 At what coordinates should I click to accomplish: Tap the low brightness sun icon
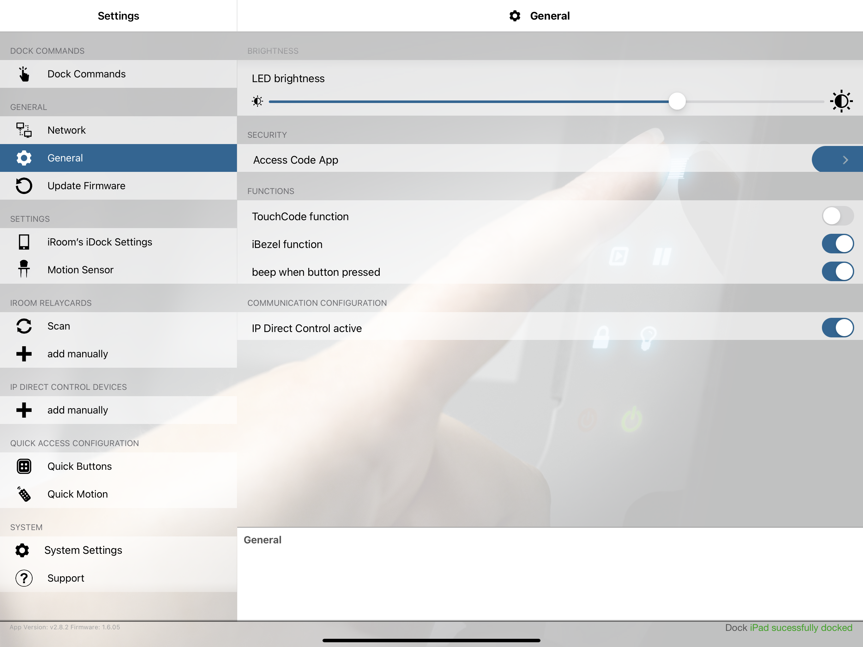pyautogui.click(x=257, y=101)
